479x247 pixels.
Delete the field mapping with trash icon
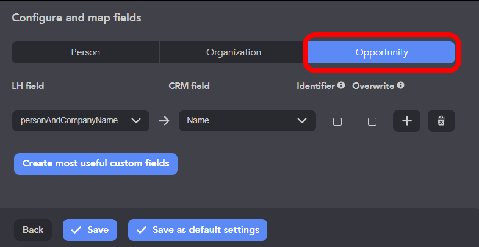(441, 121)
